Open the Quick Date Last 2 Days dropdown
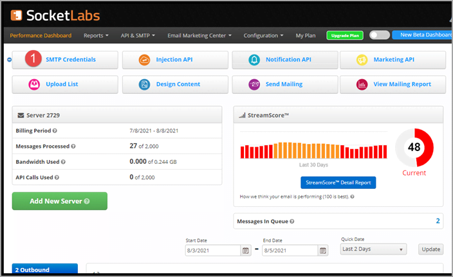The width and height of the screenshot is (453, 277). pos(373,249)
